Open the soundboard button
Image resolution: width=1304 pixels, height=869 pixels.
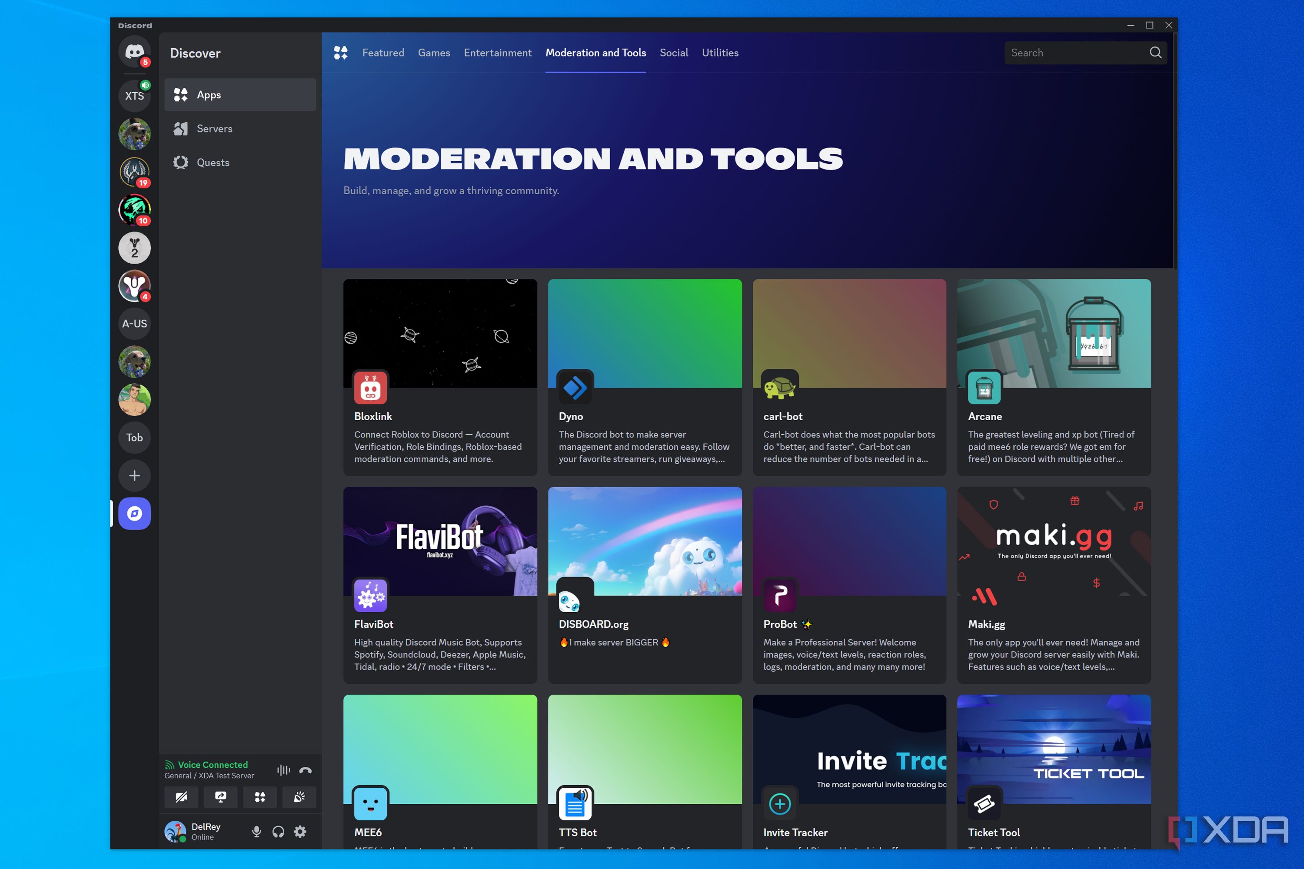point(299,797)
